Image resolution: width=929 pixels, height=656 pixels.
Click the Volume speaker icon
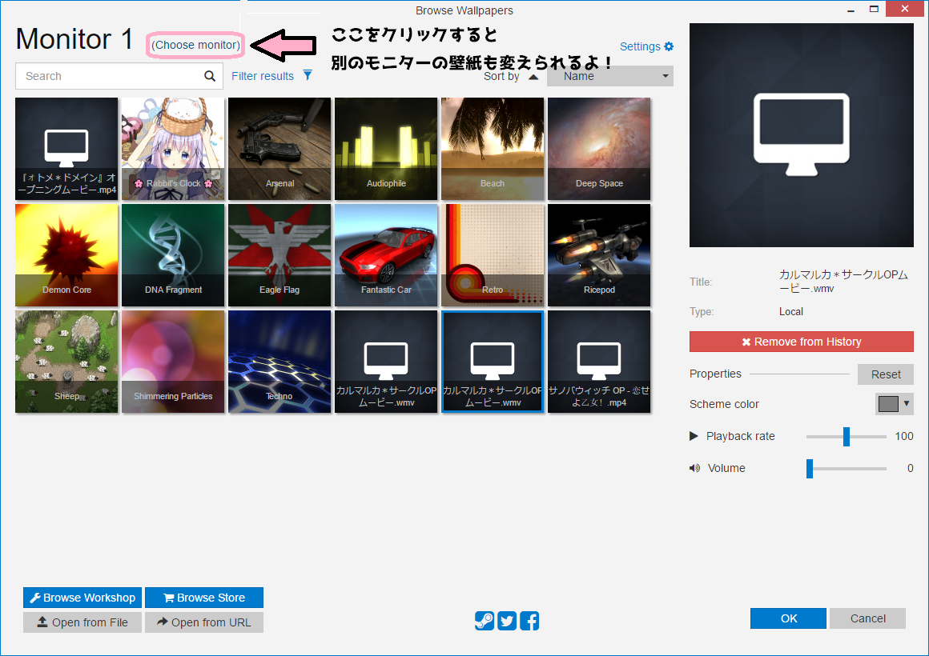coord(694,468)
